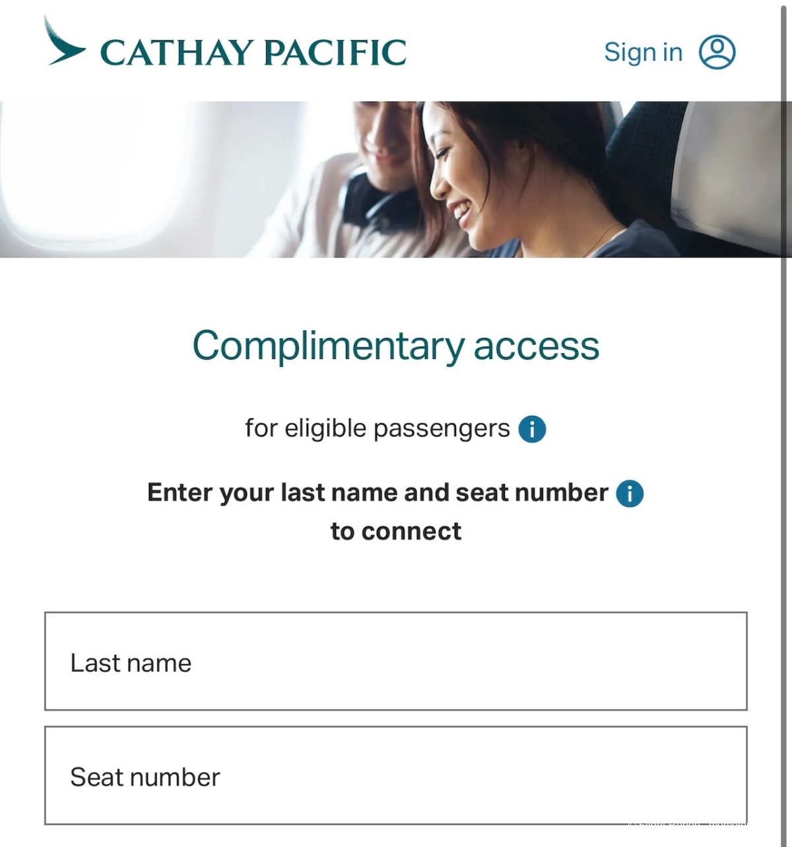Click the CATHAY PACIFIC wordmark
792x847 pixels.
tap(253, 53)
